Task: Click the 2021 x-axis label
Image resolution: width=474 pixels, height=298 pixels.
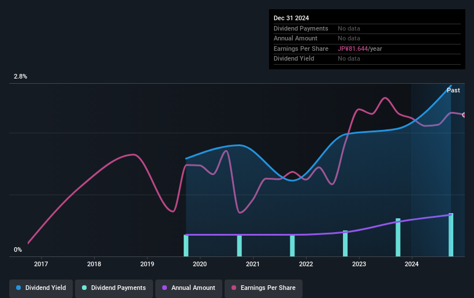Action: [253, 264]
